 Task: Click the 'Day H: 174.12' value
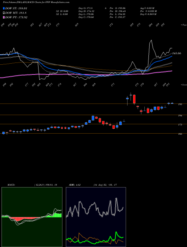tap(86, 11)
